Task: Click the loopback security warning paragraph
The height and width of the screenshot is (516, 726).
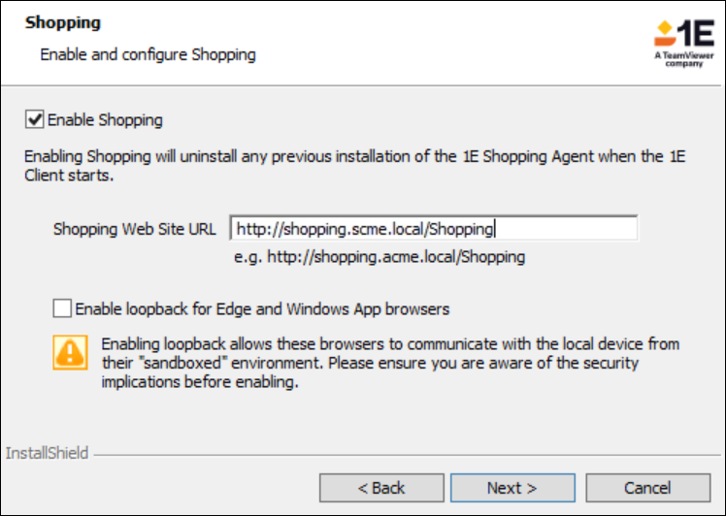Action: [x=388, y=363]
